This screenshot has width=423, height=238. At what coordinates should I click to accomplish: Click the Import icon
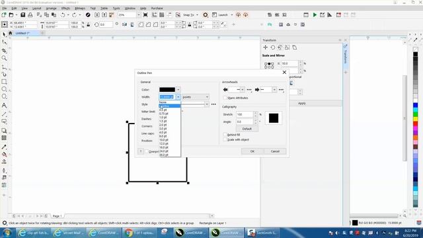pos(97,15)
